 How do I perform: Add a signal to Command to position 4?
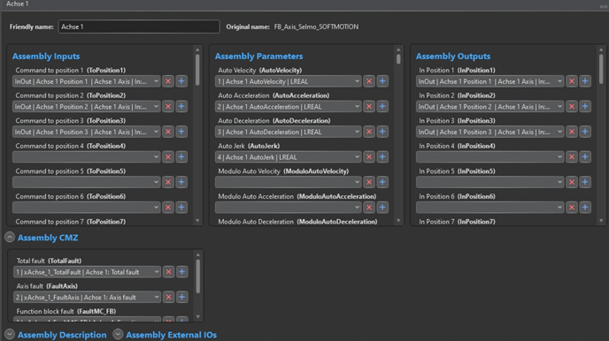pos(181,157)
